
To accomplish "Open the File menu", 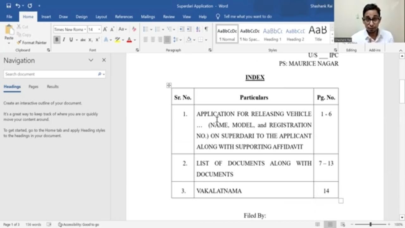I will pos(9,16).
